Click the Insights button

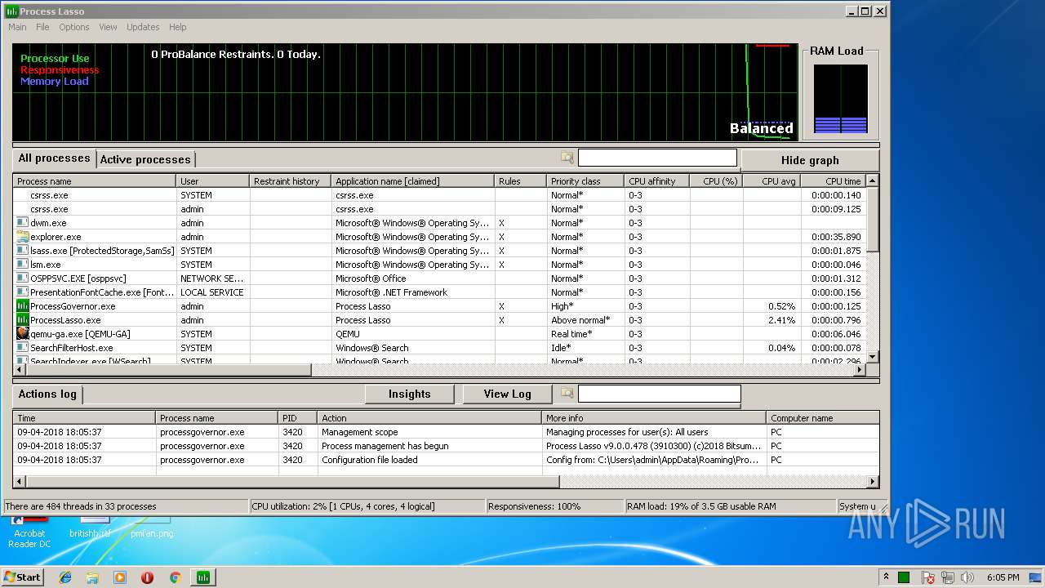click(409, 394)
